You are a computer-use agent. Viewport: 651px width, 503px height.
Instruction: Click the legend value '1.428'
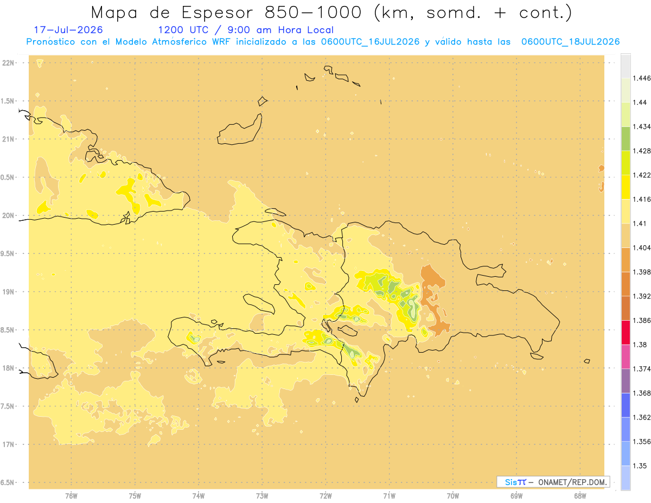coord(642,151)
